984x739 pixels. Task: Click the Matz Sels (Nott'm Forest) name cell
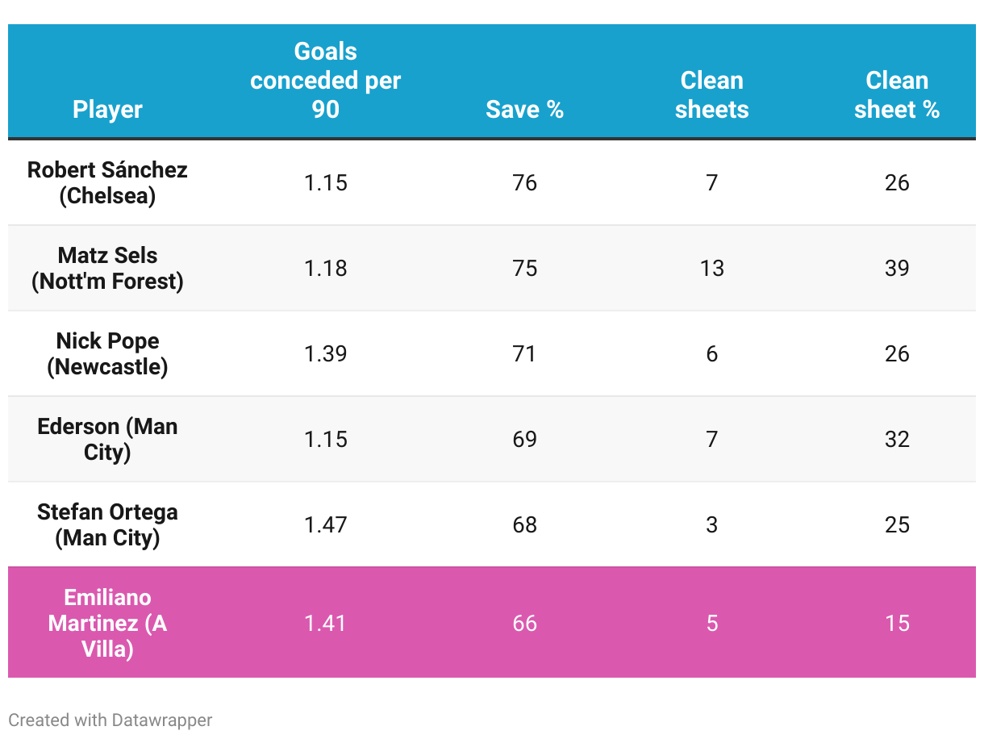click(x=107, y=268)
